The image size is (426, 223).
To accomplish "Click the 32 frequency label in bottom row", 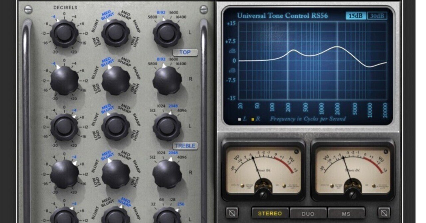I will 152,204.
